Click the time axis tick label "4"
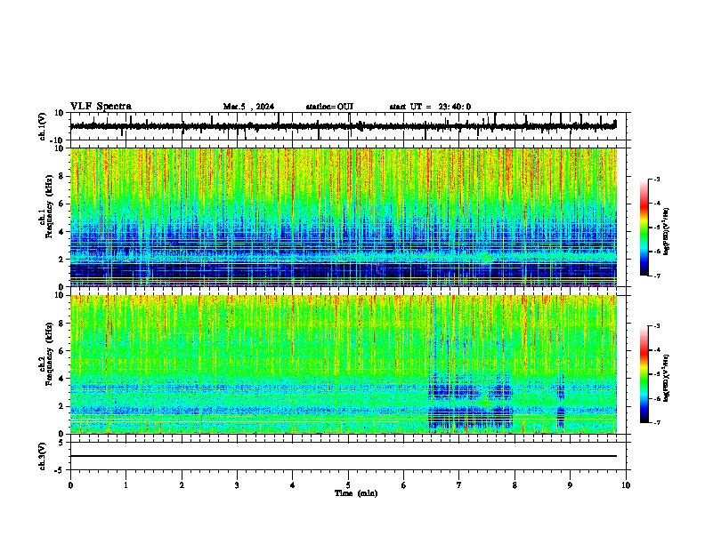 point(293,485)
